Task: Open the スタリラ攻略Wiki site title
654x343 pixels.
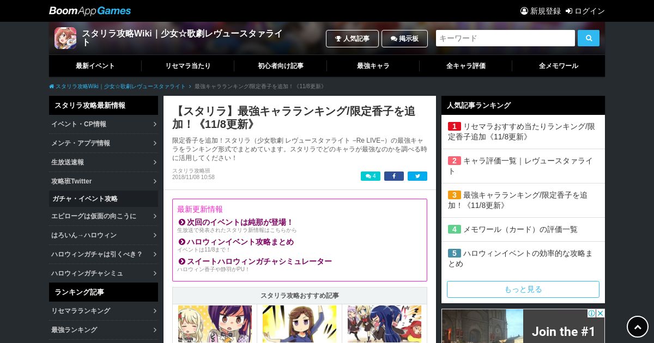Action: (x=182, y=38)
